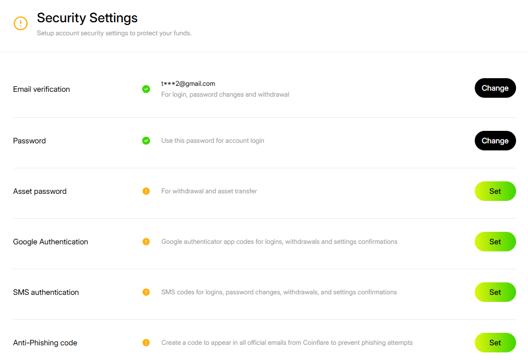Click green checkmark icon for Email verification

pyautogui.click(x=146, y=89)
